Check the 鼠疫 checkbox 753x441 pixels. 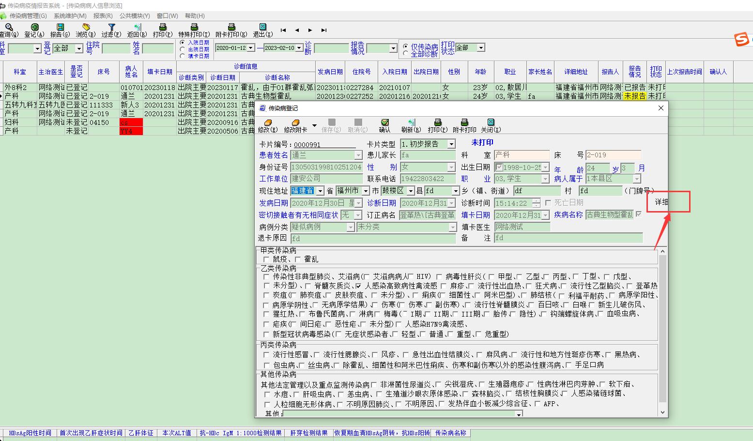click(x=266, y=259)
